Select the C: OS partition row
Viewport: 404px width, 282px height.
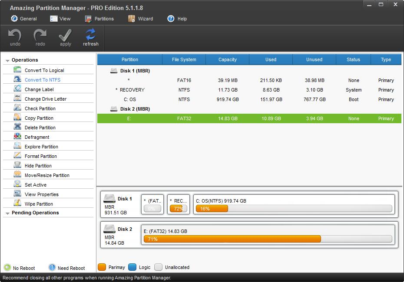pos(249,99)
